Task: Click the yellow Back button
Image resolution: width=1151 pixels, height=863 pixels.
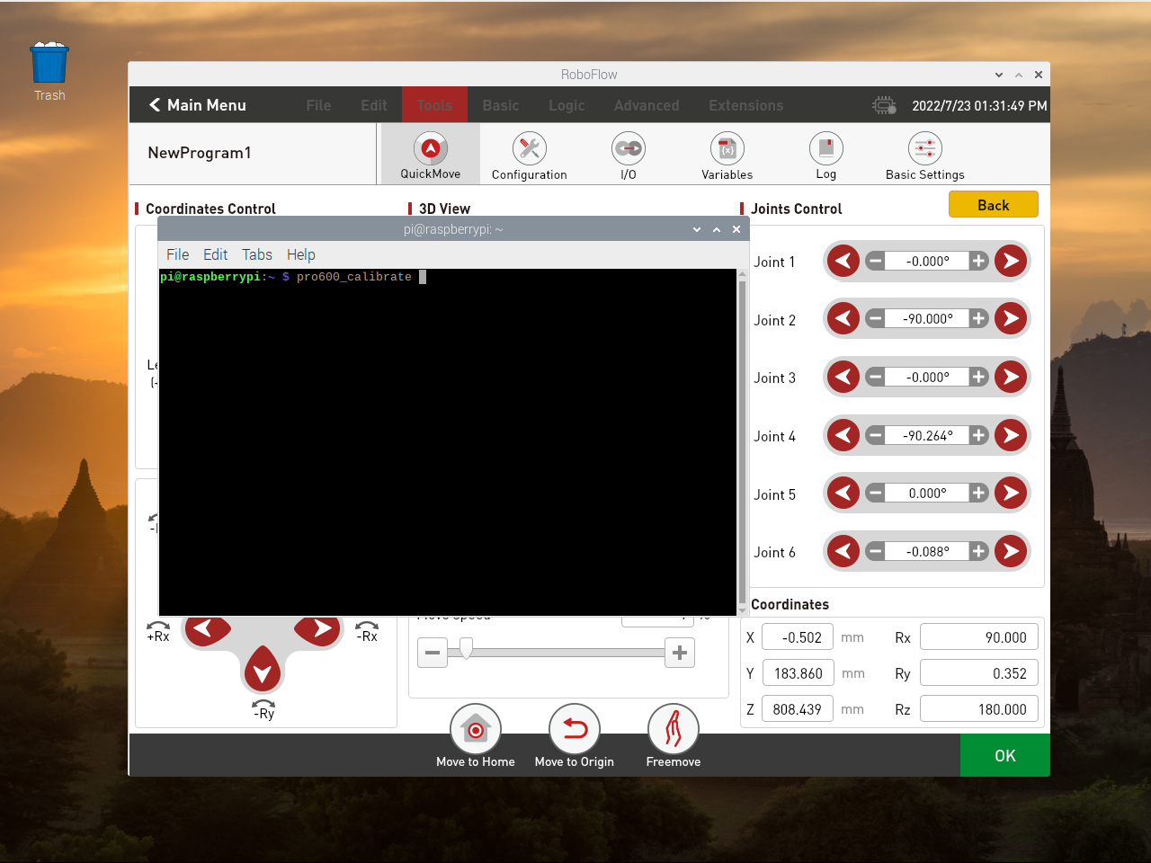Action: click(x=993, y=205)
